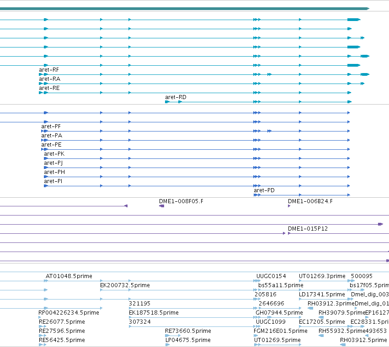Select the RE73660.5prime EST label
Image resolution: width=389 pixels, height=347 pixels.
188,331
